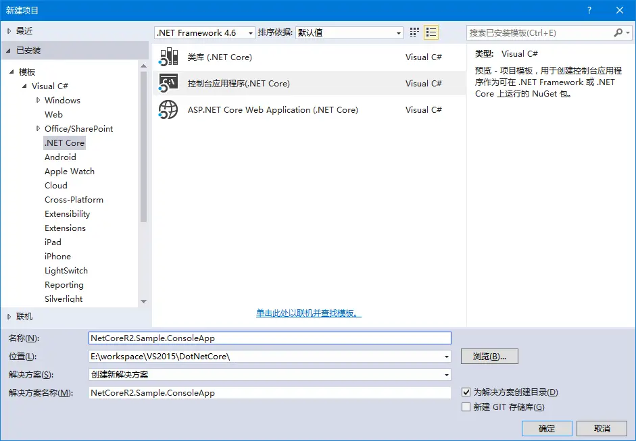Collapse the 模板 tree node
Viewport: 636px width, 441px height.
tap(11, 72)
